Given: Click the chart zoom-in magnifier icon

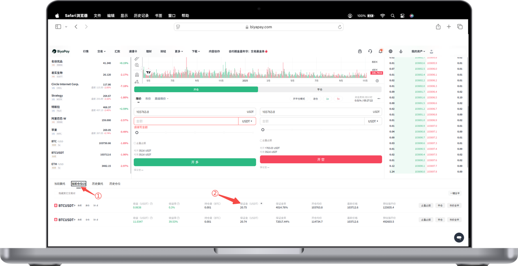Looking at the screenshot, I should click(137, 65).
